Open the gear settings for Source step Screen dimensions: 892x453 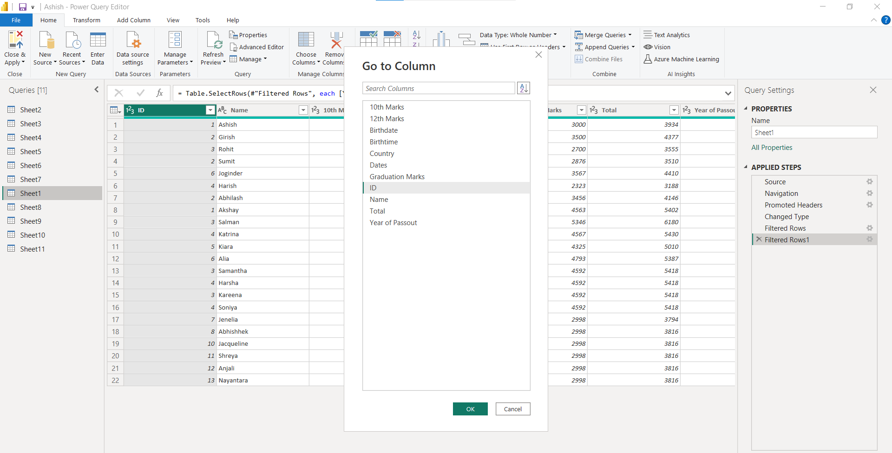(869, 182)
